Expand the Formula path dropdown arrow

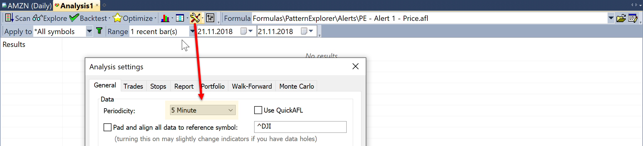[x=611, y=18]
